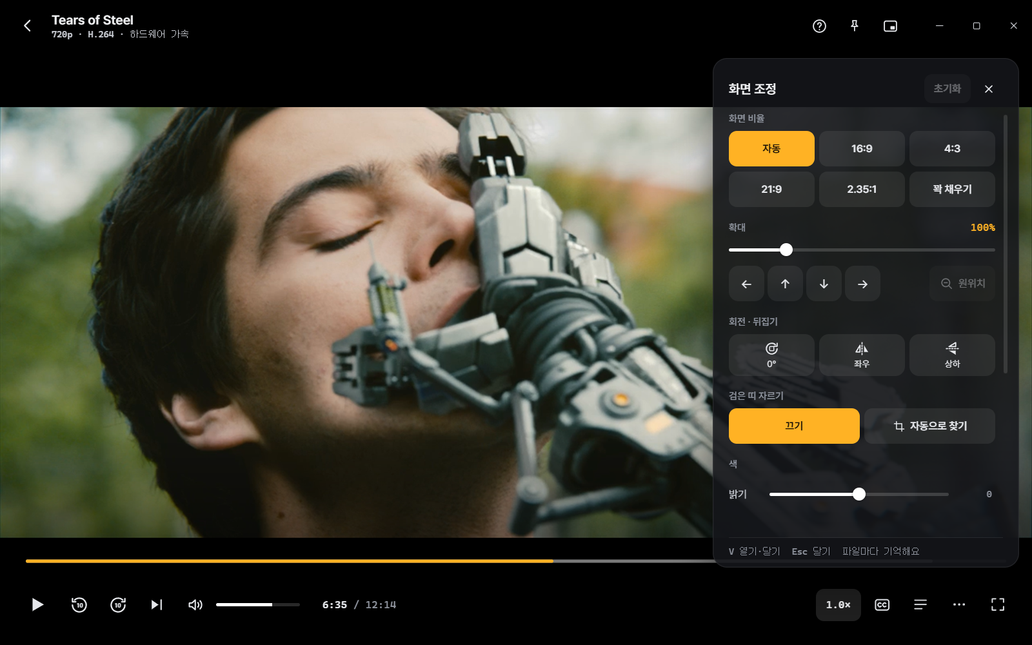Set aspect ratio to 2.35:1

pos(862,189)
